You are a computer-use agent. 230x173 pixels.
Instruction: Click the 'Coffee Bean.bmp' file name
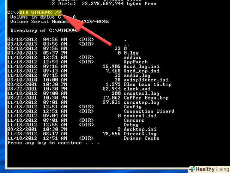tap(146, 98)
